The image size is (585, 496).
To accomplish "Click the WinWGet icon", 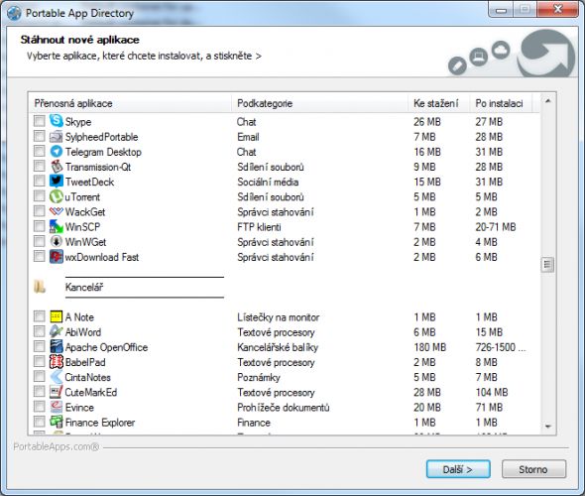I will click(56, 241).
